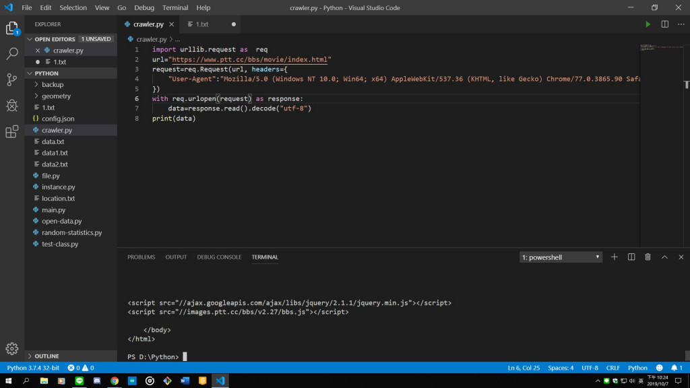Viewport: 690px width, 388px height.
Task: Close crawler.py in Open Editors list
Action: [x=38, y=51]
